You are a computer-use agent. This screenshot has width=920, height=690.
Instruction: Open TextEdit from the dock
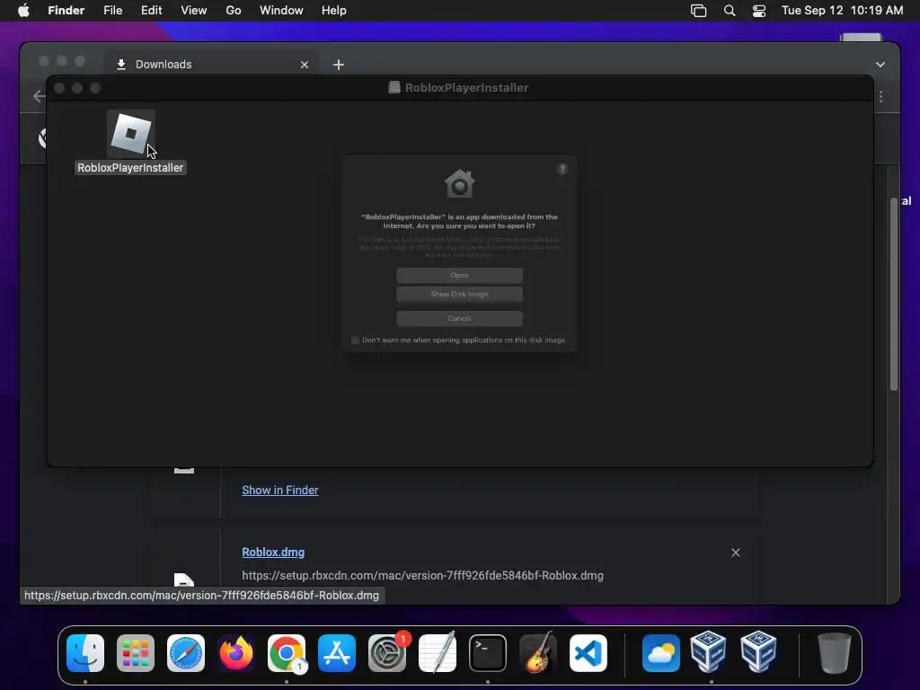(438, 653)
